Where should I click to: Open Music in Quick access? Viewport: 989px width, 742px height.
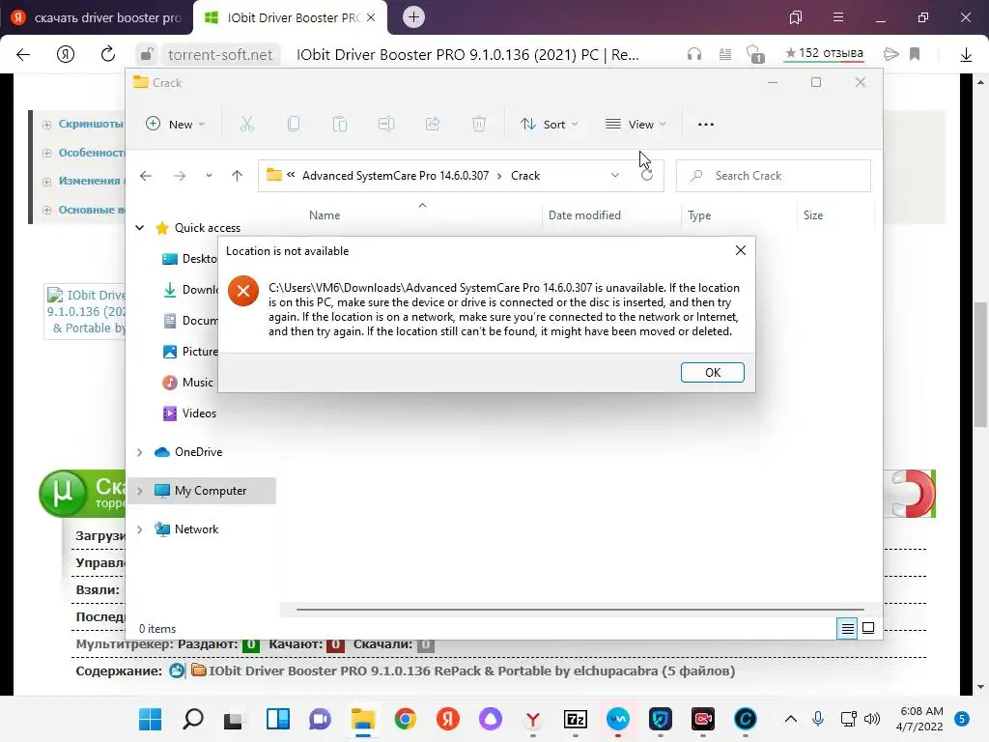tap(197, 383)
